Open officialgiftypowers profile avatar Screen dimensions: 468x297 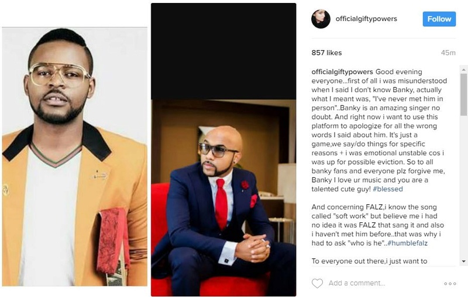click(x=321, y=19)
